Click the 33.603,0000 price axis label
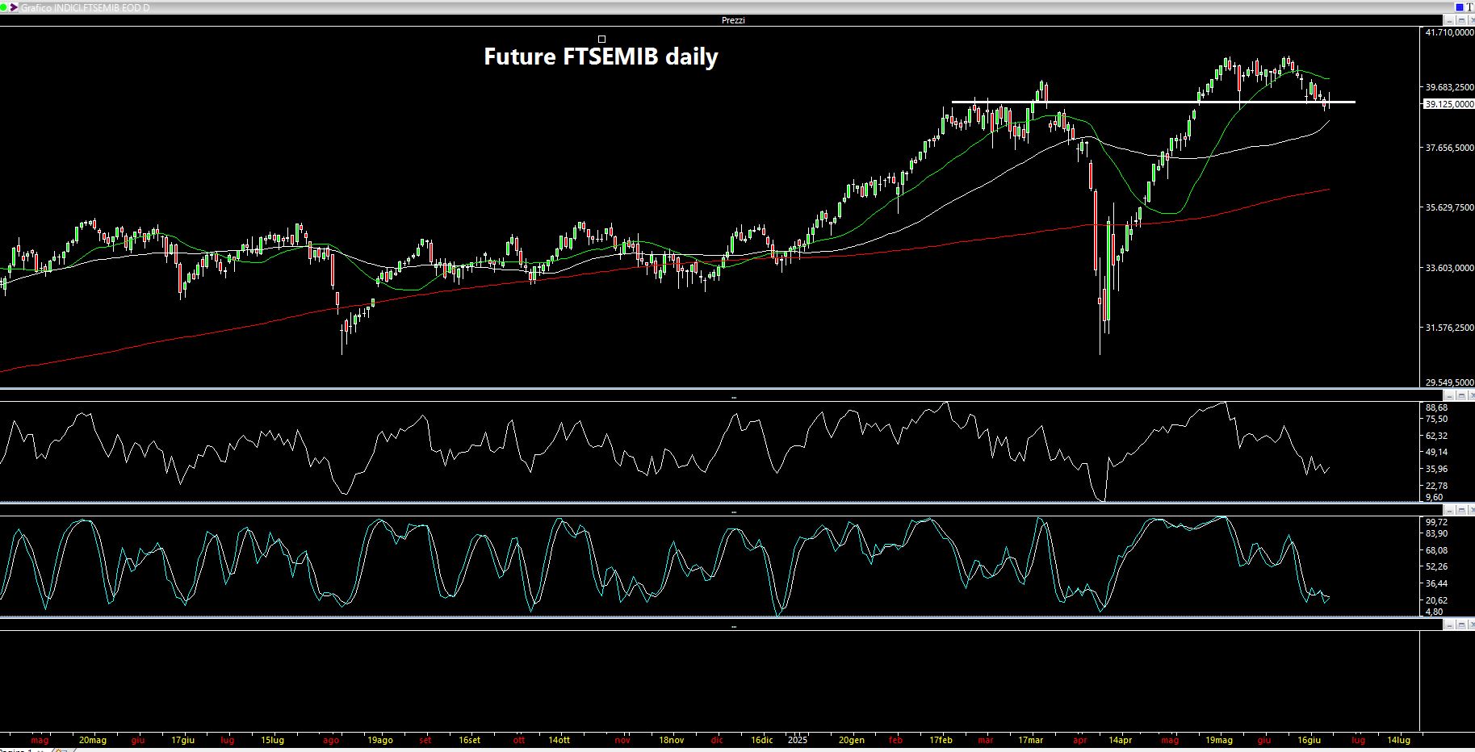The height and width of the screenshot is (752, 1475). [x=1450, y=268]
